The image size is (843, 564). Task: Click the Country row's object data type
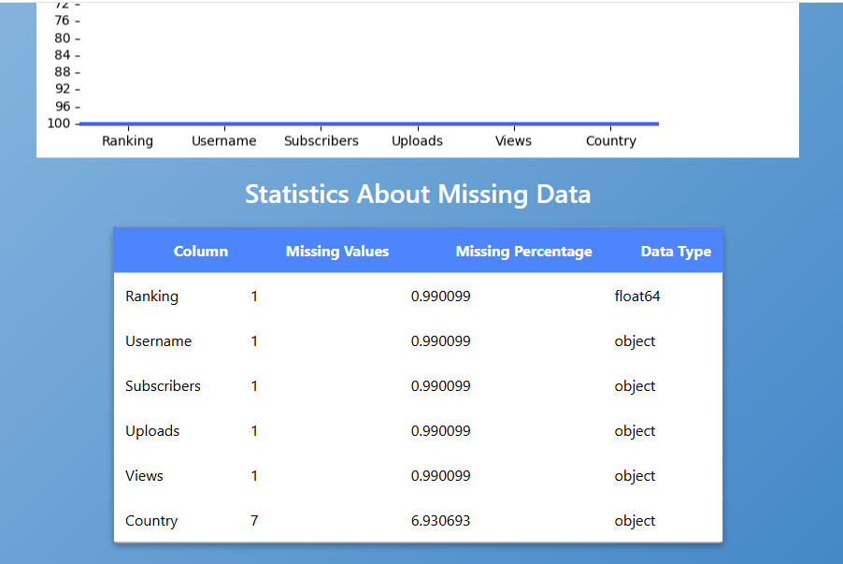point(635,521)
